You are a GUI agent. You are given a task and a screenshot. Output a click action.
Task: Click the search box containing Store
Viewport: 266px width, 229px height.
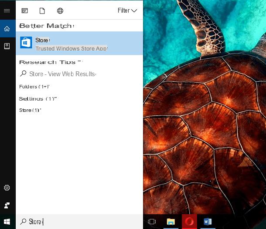(79, 222)
